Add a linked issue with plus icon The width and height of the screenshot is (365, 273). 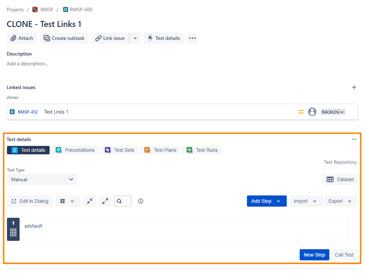pos(354,88)
